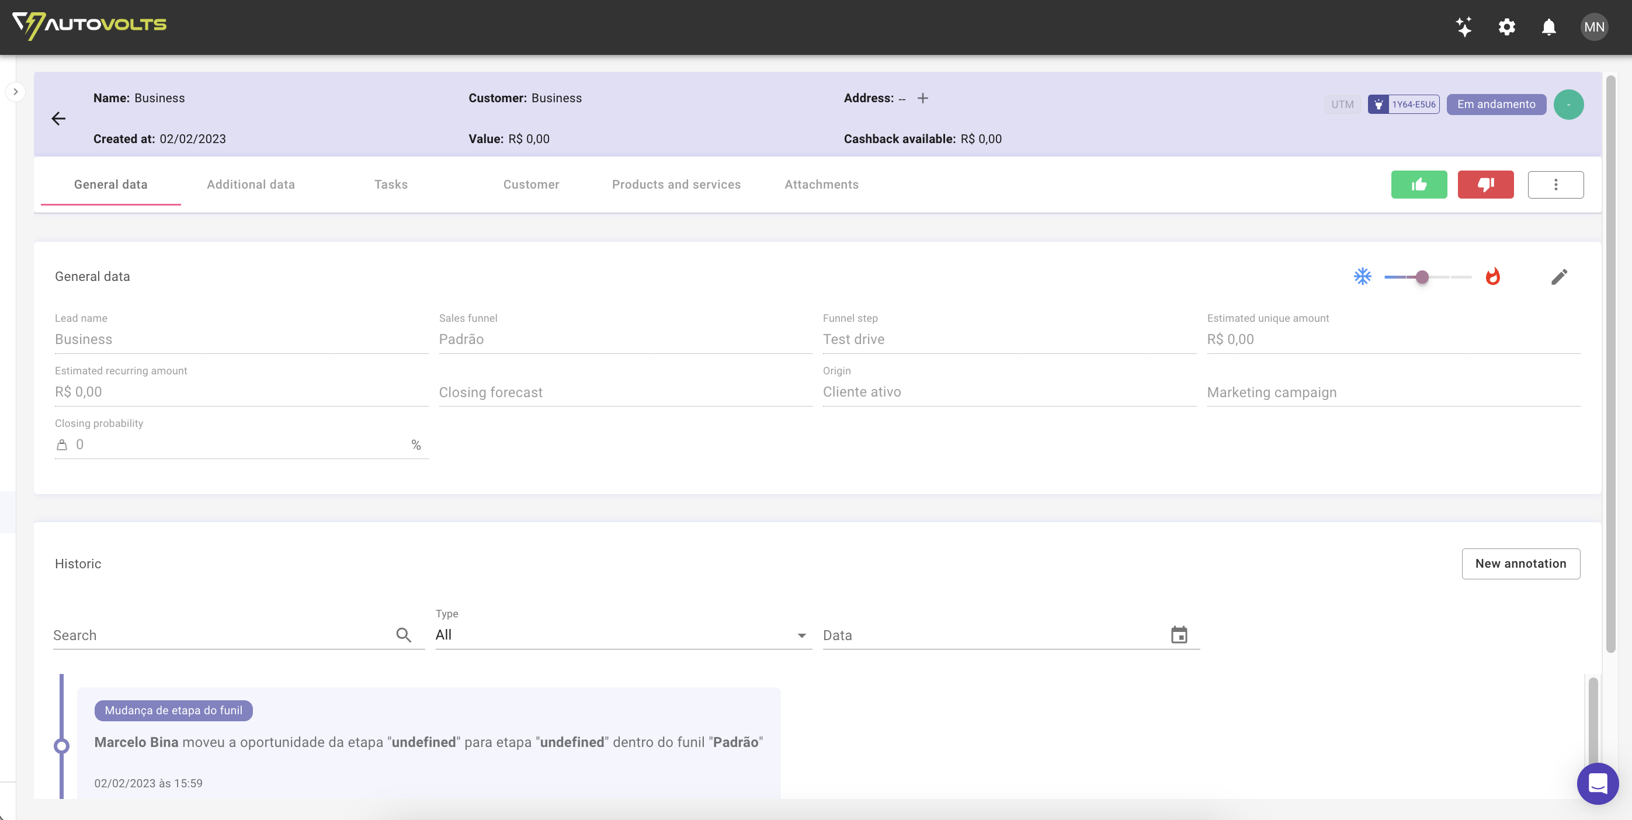Set lead temperature to hot with flame icon
1632x820 pixels.
(1492, 276)
